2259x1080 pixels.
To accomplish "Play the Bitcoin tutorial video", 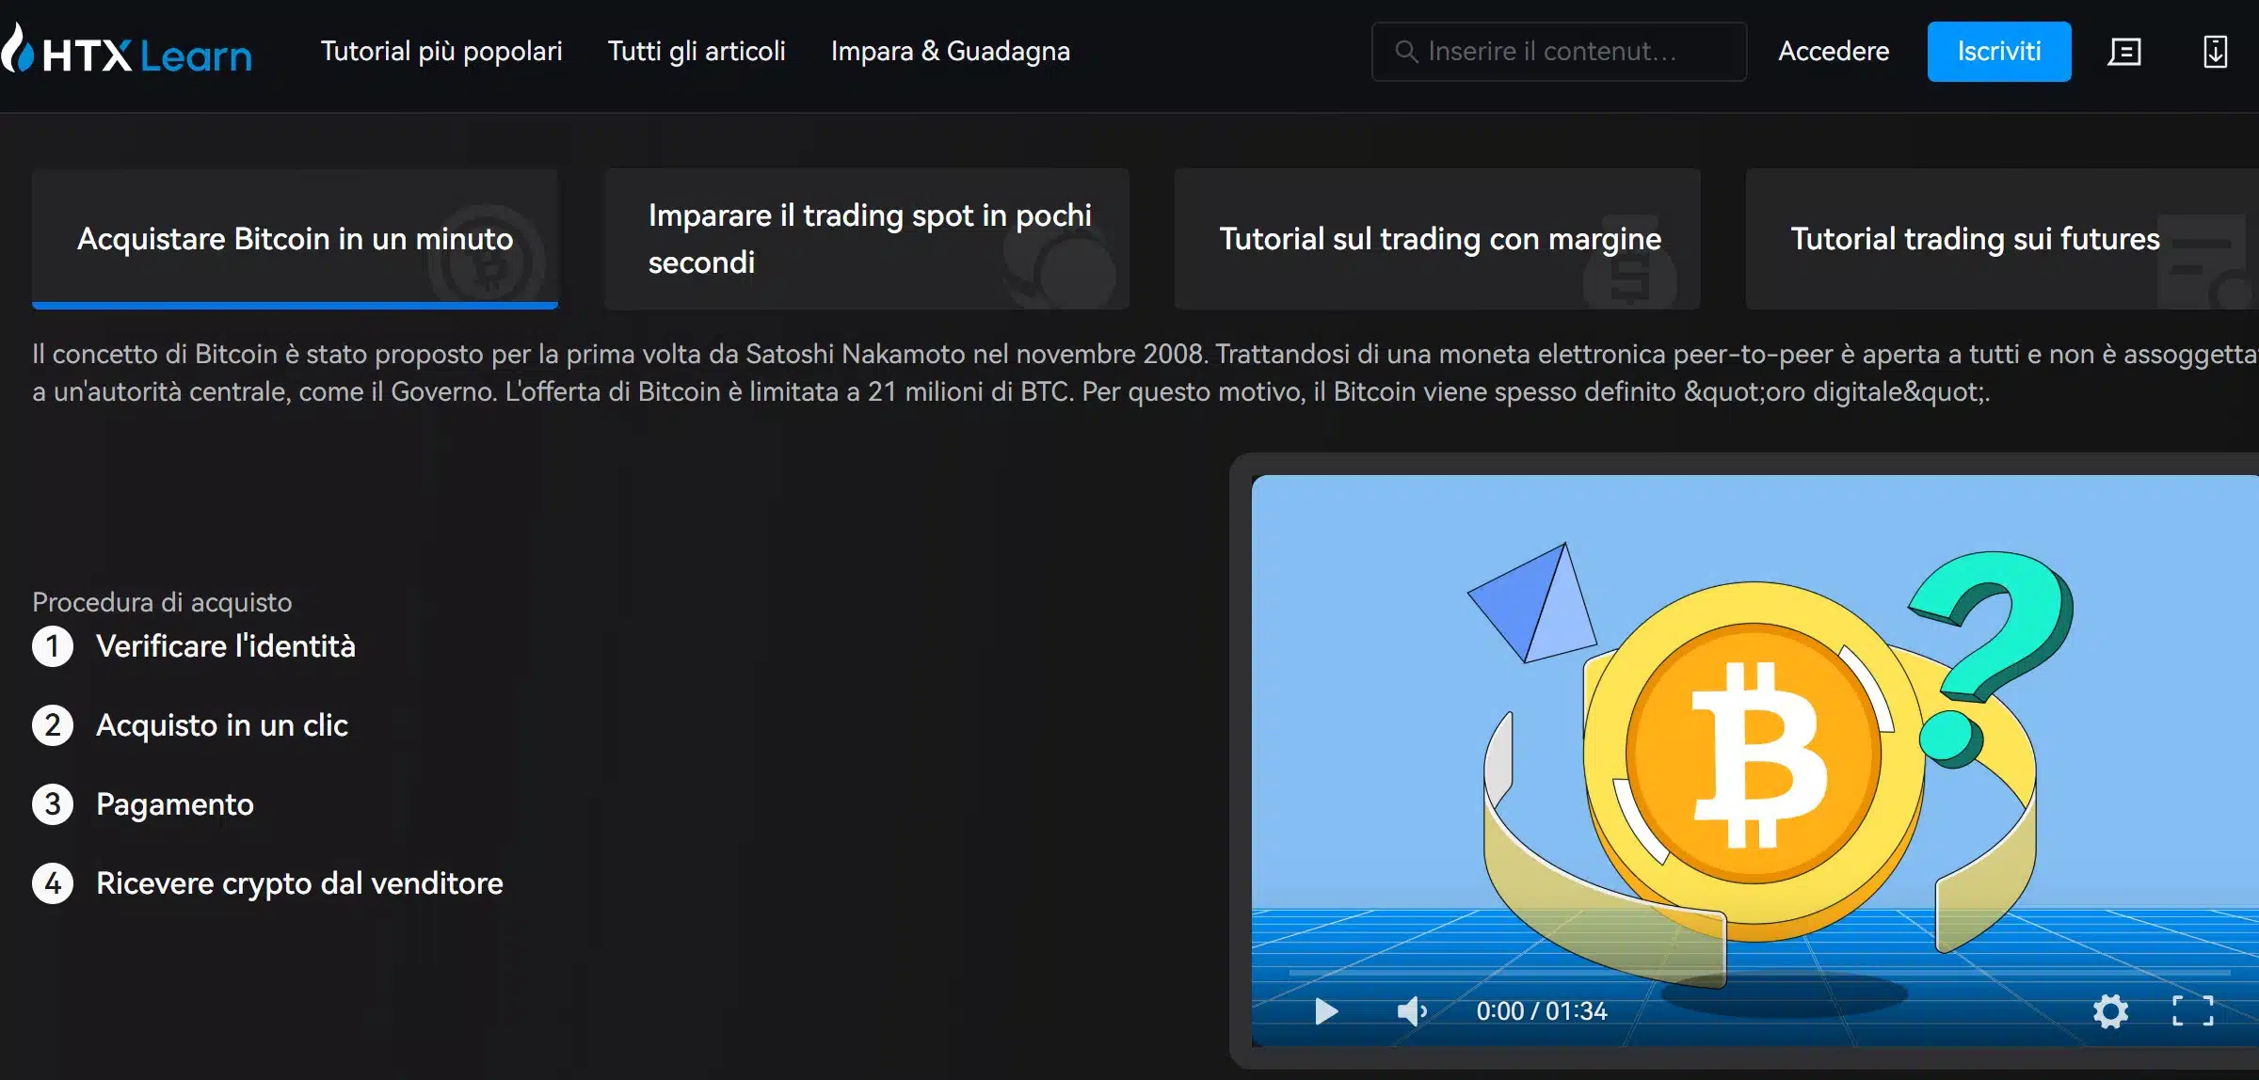I will (1326, 1011).
